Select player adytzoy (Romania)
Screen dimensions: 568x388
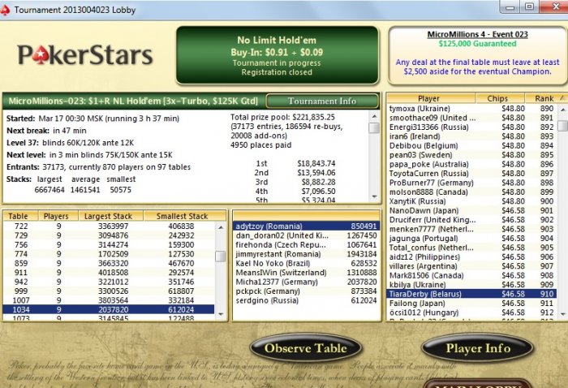click(x=306, y=226)
